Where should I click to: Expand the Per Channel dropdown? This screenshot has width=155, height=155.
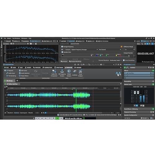[110, 50]
